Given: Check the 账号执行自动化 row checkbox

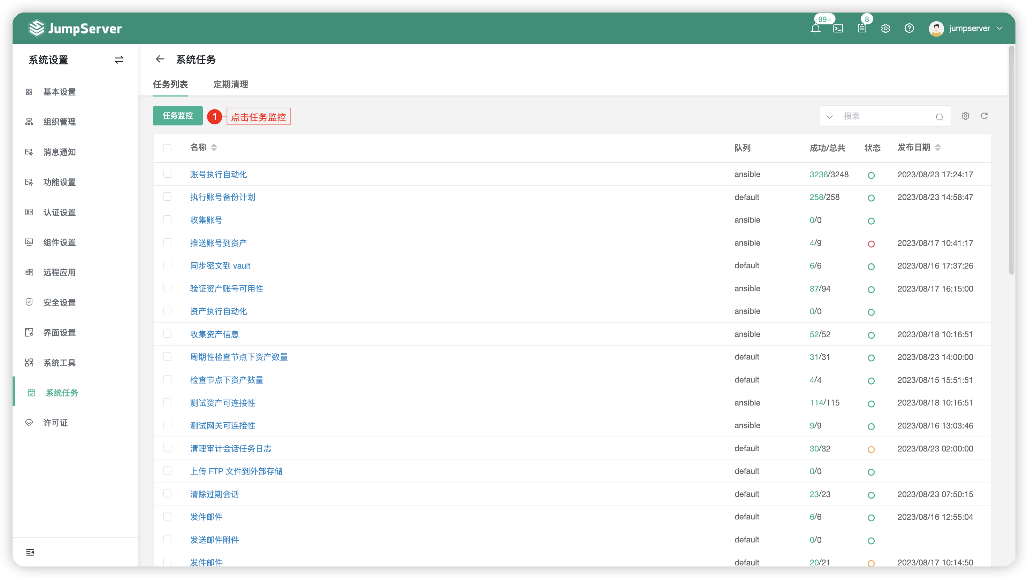Looking at the screenshot, I should coord(168,174).
